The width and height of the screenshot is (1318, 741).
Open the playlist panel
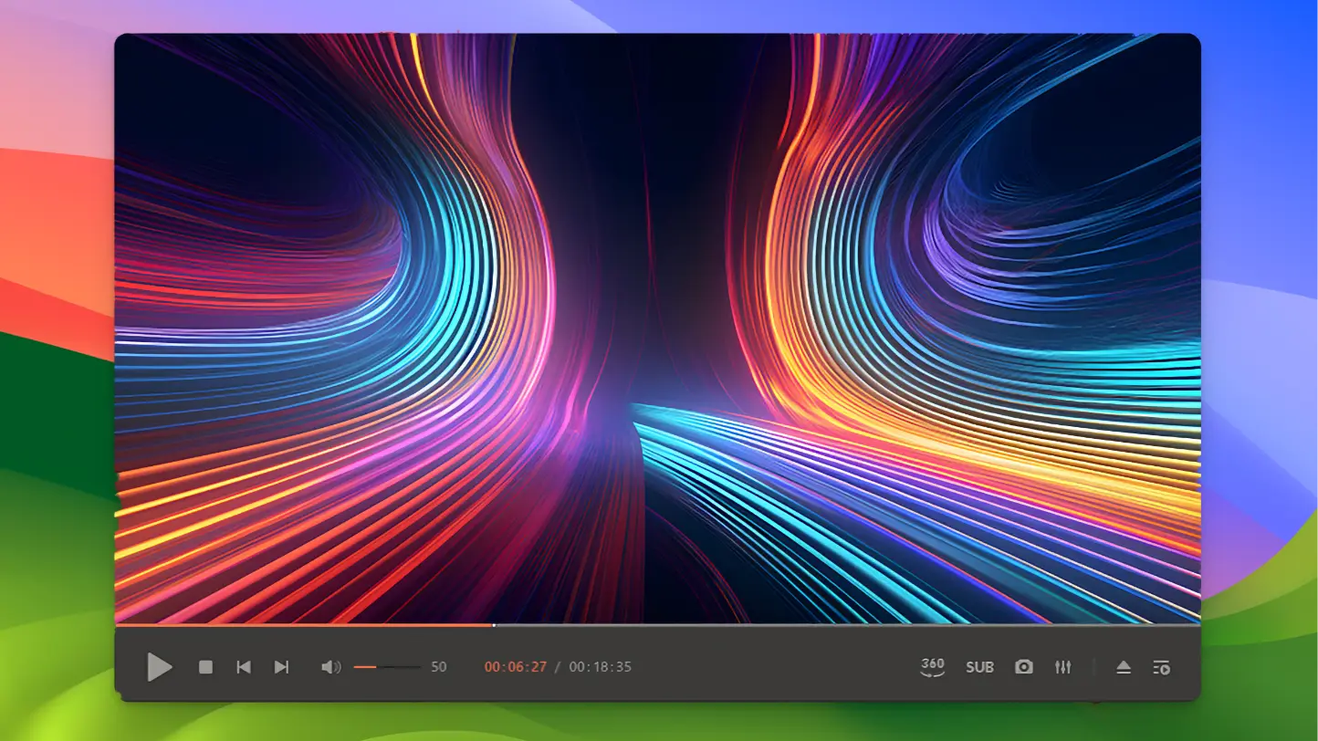tap(1161, 667)
